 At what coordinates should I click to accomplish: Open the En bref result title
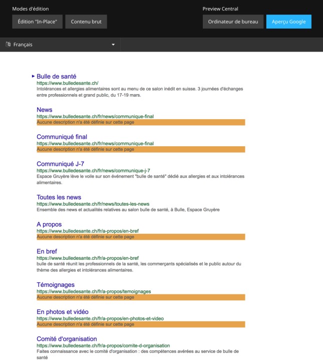point(47,251)
